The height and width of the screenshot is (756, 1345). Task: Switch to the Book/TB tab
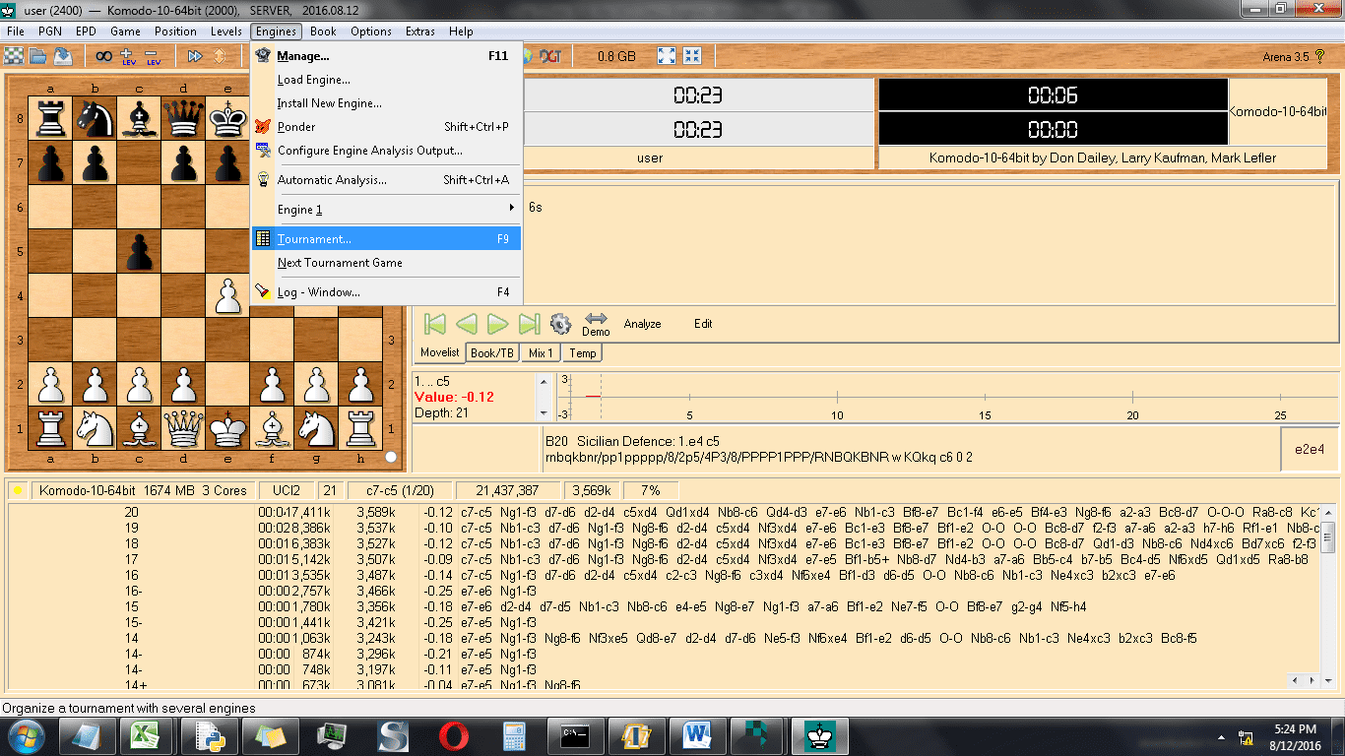click(x=492, y=352)
